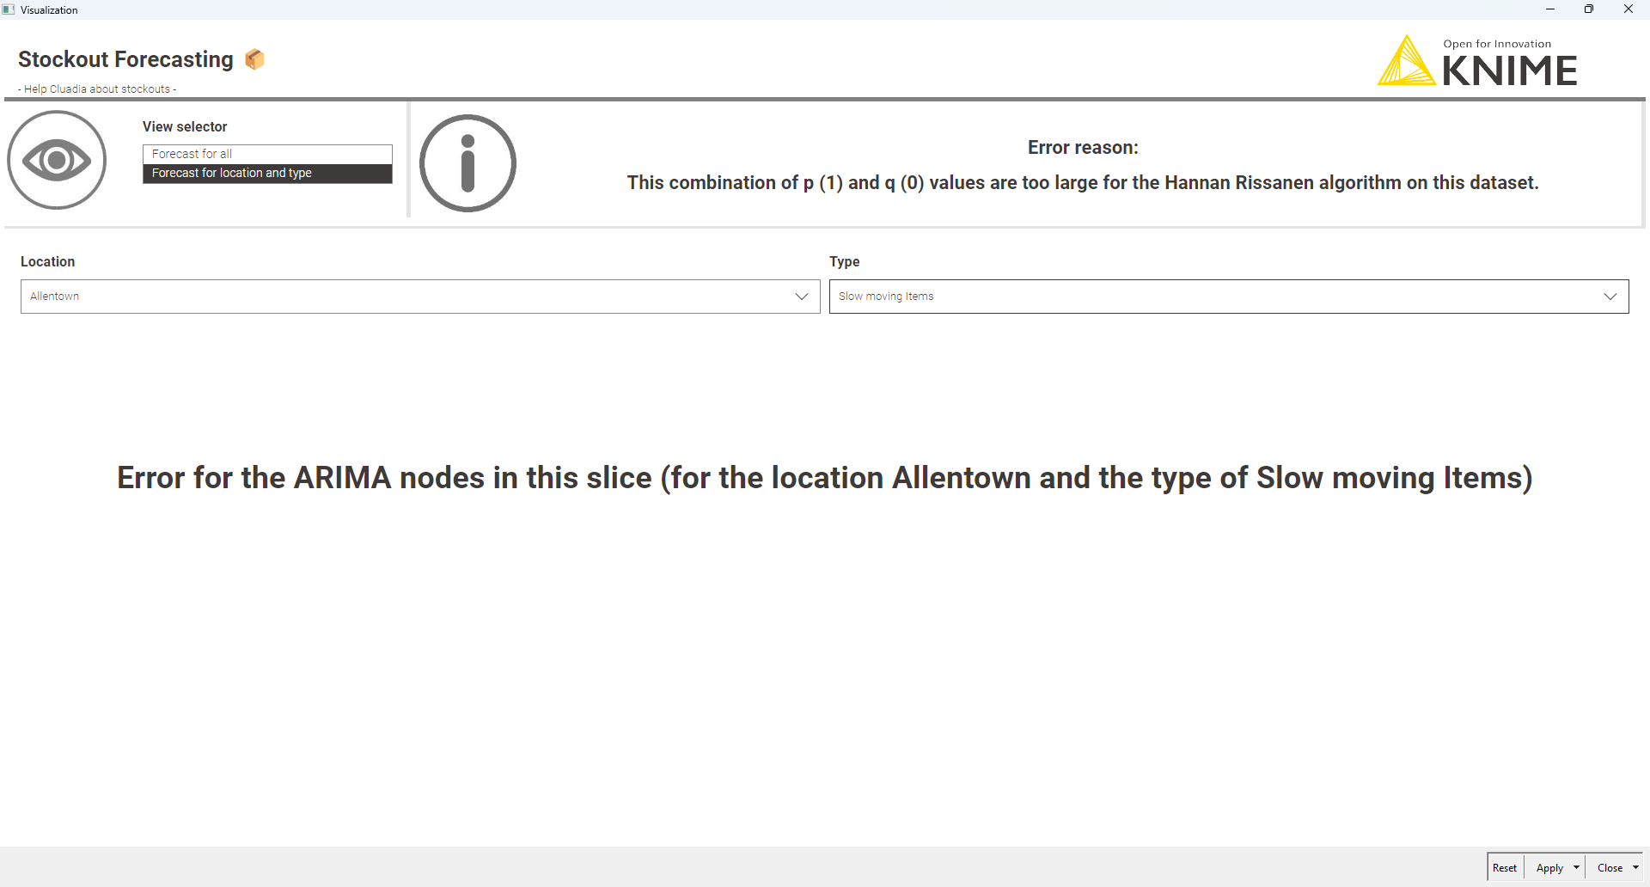Click the Stockout Forecasting title
This screenshot has width=1650, height=887.
click(x=125, y=59)
